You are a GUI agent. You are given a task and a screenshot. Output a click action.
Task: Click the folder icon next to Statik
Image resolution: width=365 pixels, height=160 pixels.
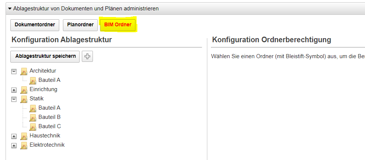[x=24, y=99]
